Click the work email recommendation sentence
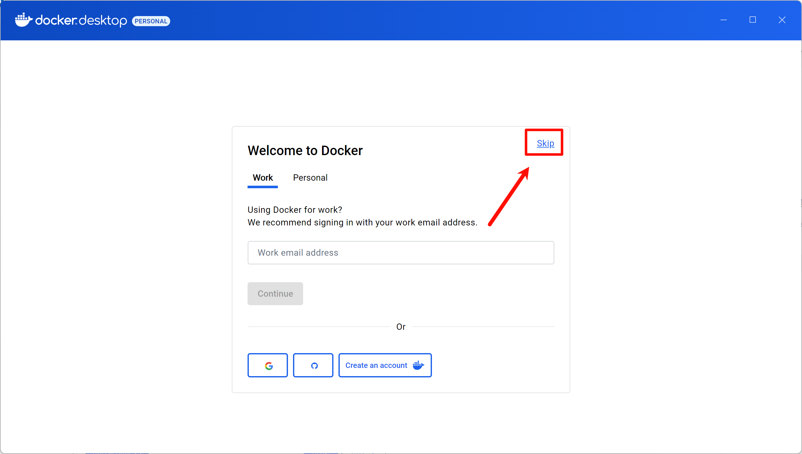Screen dimensions: 802x454 362,223
